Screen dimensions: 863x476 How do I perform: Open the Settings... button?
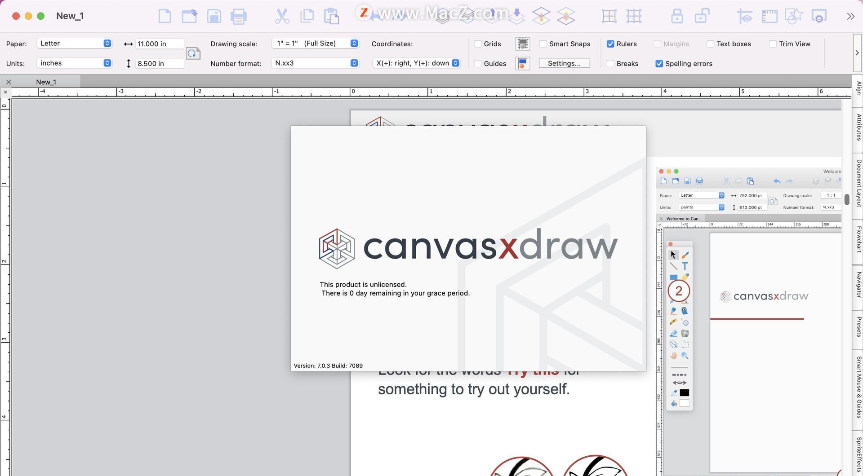(564, 63)
